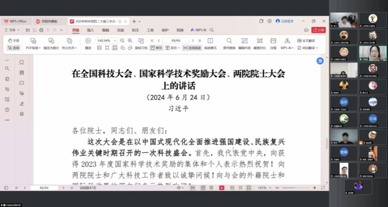Select the 手型 hand tool
This screenshot has width=388, height=207.
pyautogui.click(x=14, y=40)
